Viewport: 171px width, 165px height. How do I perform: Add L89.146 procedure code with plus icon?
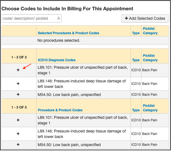(18, 134)
